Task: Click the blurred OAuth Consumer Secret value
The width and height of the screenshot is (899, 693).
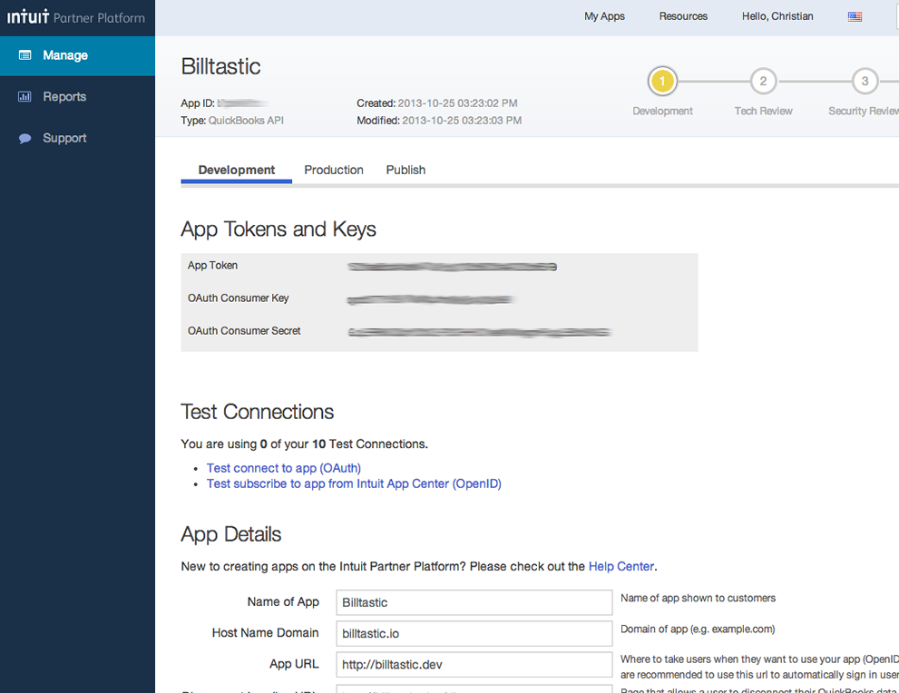Action: click(x=479, y=332)
